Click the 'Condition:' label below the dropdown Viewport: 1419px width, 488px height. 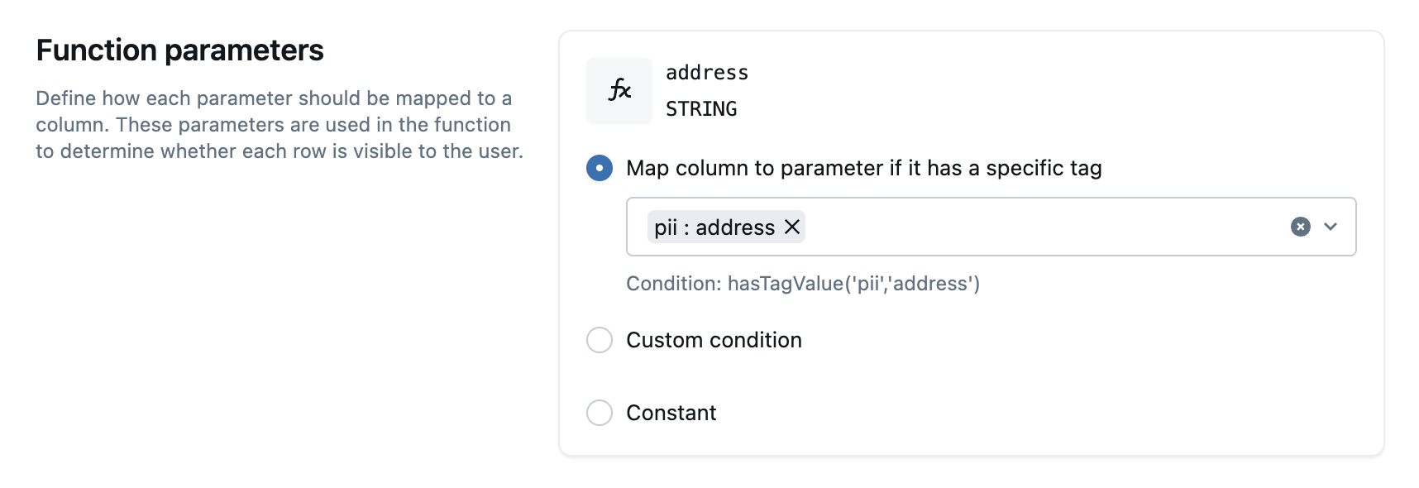click(x=673, y=284)
